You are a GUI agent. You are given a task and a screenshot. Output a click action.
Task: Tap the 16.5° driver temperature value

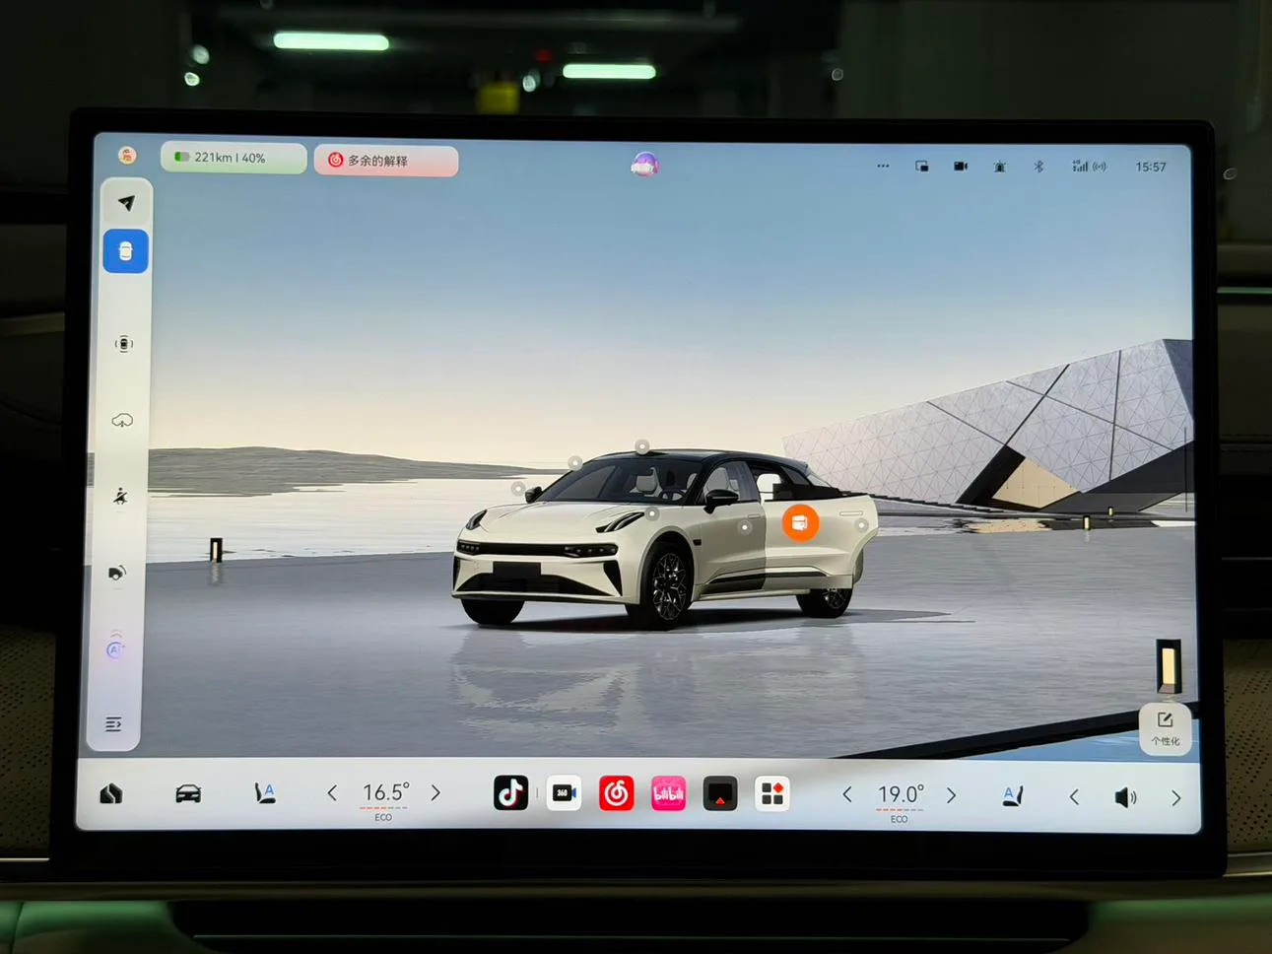click(385, 793)
